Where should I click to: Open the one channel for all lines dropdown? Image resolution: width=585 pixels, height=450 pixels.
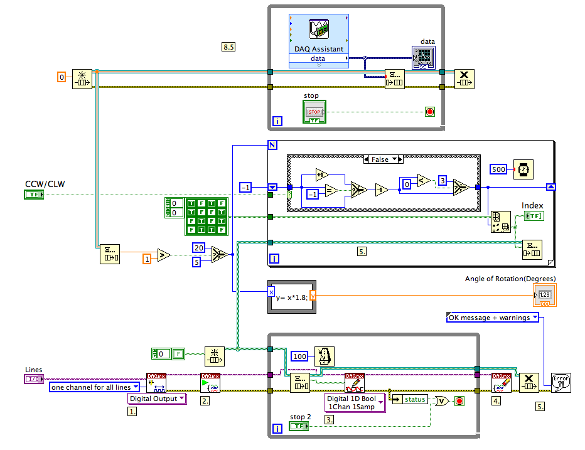coord(94,387)
